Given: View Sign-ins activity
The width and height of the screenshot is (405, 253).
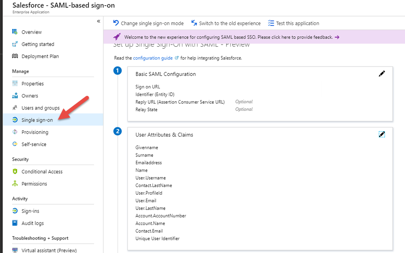Looking at the screenshot, I should (x=30, y=211).
